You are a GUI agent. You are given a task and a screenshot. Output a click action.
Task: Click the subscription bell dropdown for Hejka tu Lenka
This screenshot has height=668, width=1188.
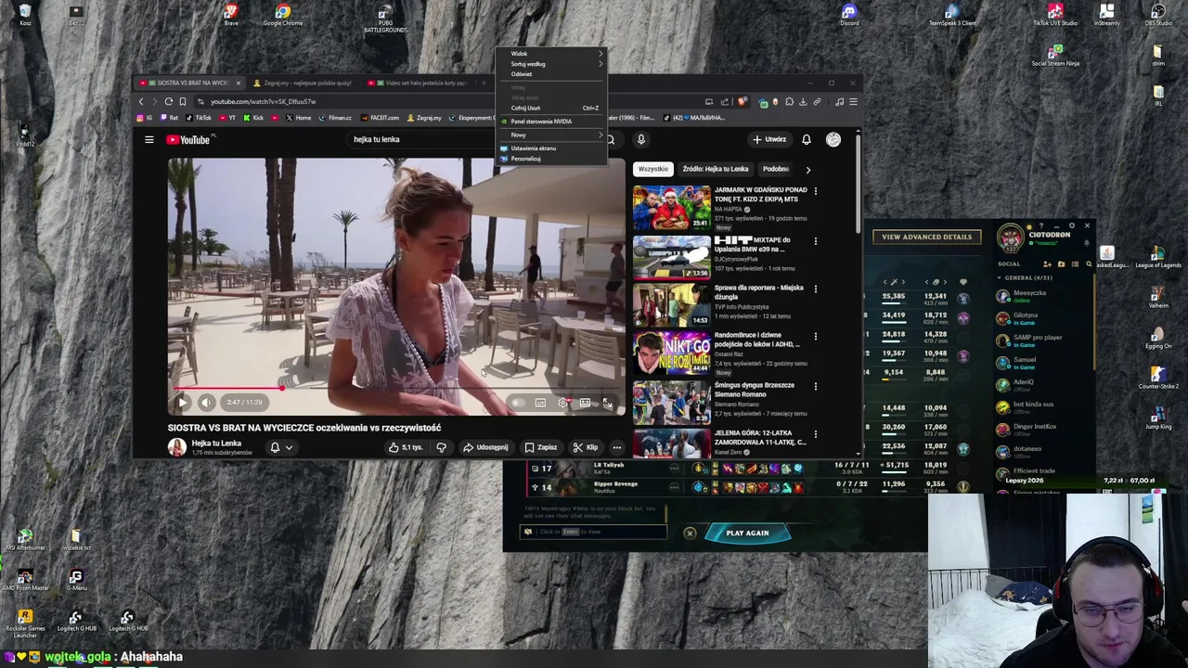point(281,447)
